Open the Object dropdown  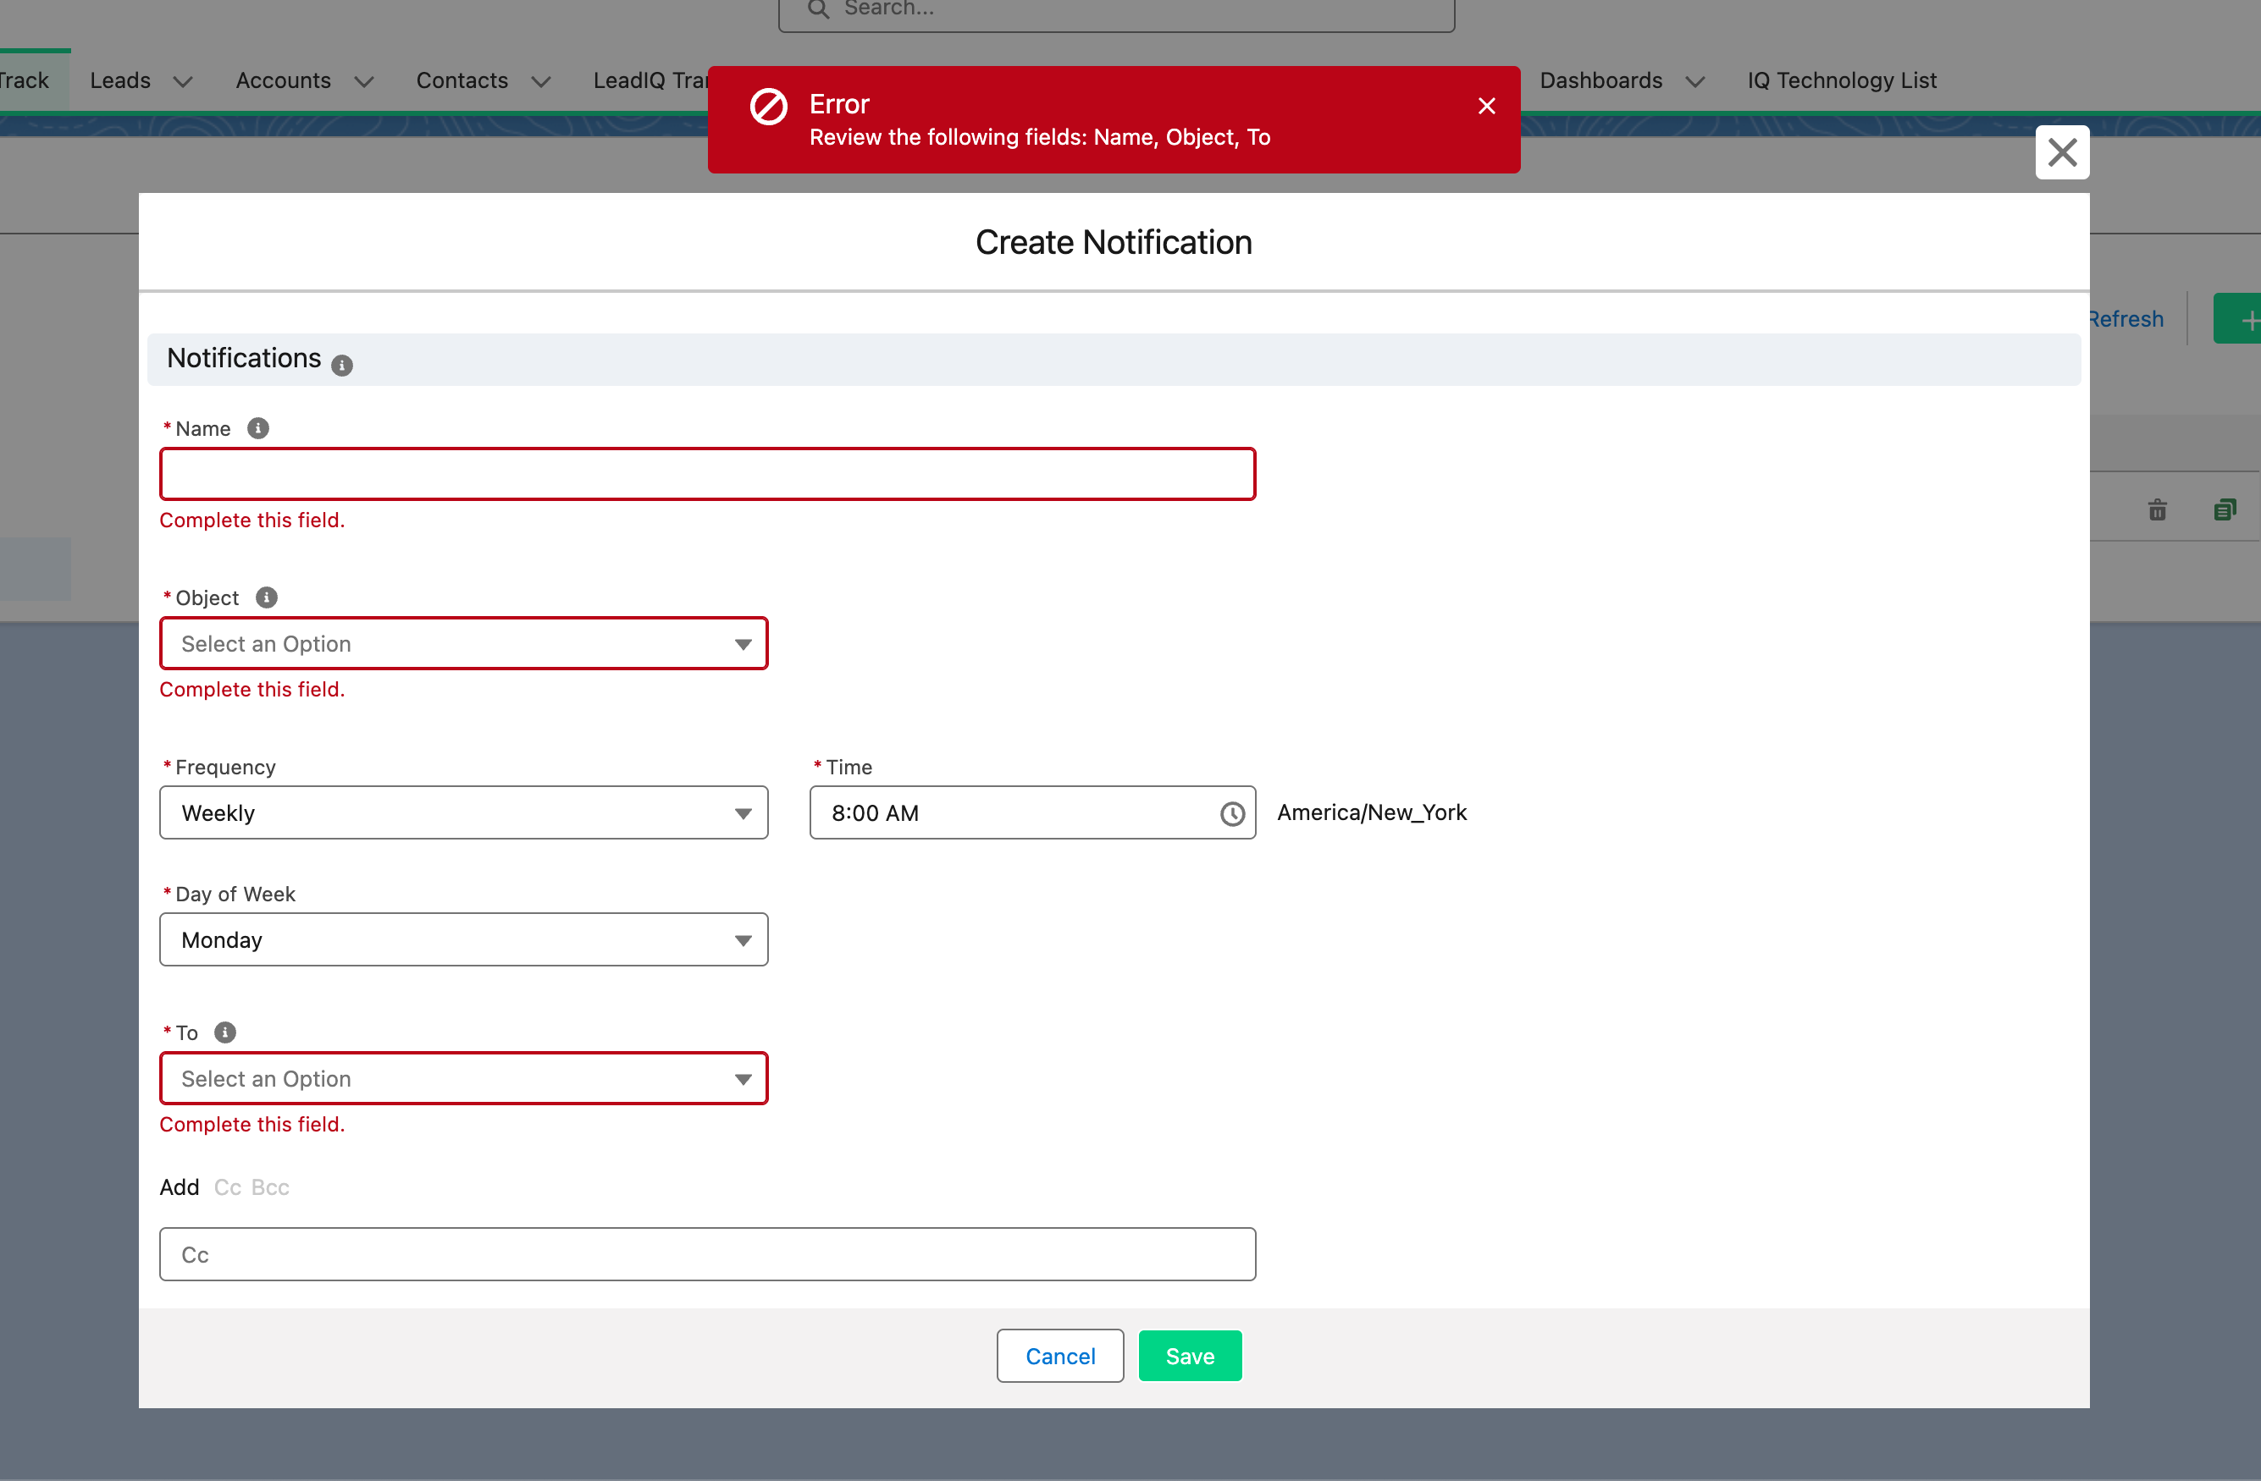[x=463, y=644]
